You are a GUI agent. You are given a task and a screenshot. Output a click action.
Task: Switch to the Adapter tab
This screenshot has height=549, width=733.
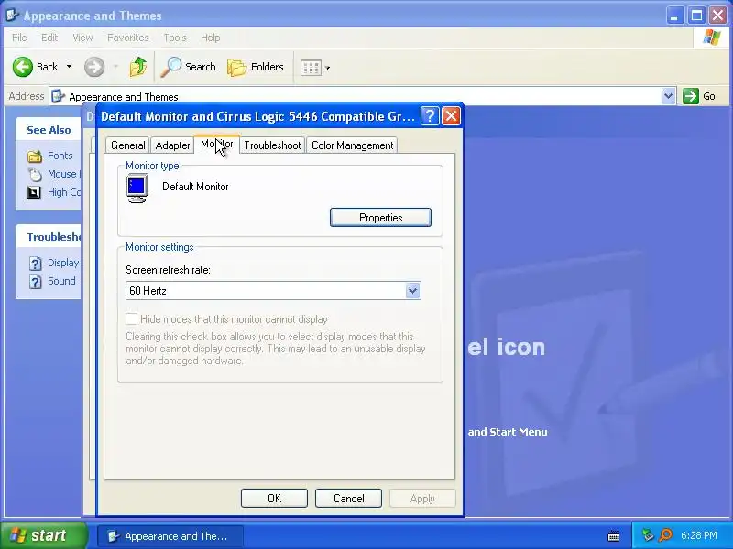(x=172, y=145)
